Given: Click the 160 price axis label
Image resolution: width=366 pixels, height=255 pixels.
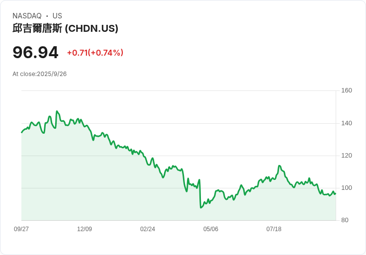Looking at the screenshot, I should 347,90.
